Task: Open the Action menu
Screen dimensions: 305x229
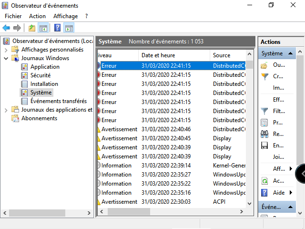Action: pos(37,16)
